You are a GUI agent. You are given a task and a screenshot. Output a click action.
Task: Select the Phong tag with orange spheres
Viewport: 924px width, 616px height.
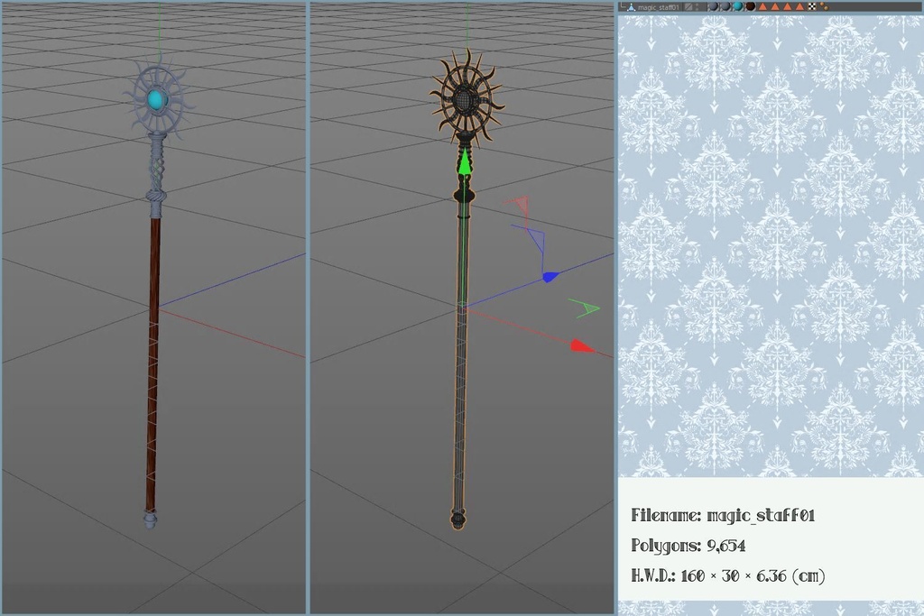pos(824,6)
